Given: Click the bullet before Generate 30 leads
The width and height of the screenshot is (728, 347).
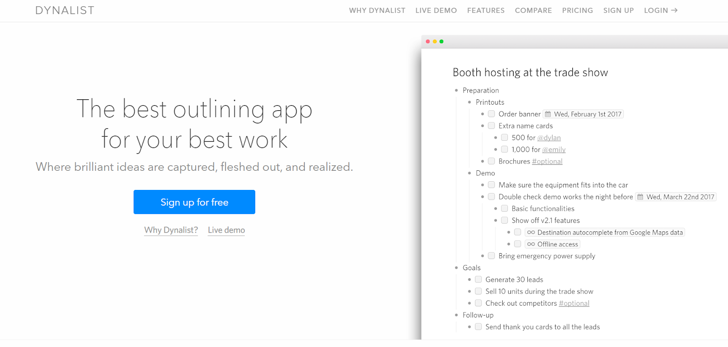Looking at the screenshot, I should 470,280.
